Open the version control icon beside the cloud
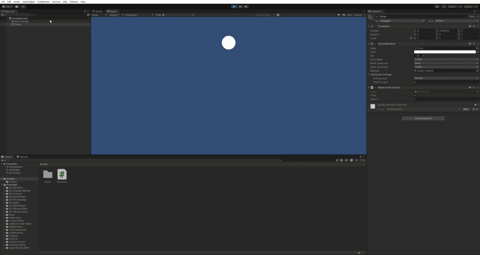Screen dimensions: 480x255 pyautogui.click(x=23, y=6)
